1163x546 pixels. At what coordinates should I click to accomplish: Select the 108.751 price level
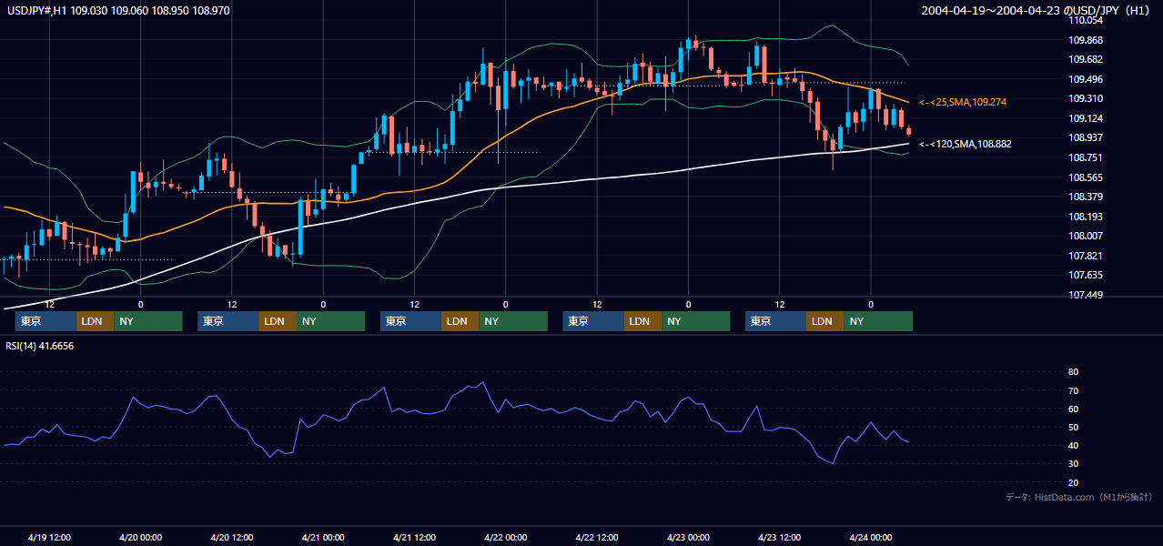pyautogui.click(x=1086, y=157)
